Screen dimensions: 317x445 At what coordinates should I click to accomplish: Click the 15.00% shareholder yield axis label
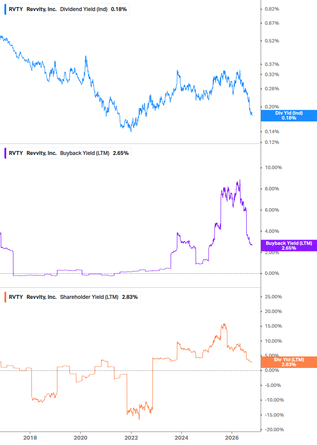click(x=273, y=326)
